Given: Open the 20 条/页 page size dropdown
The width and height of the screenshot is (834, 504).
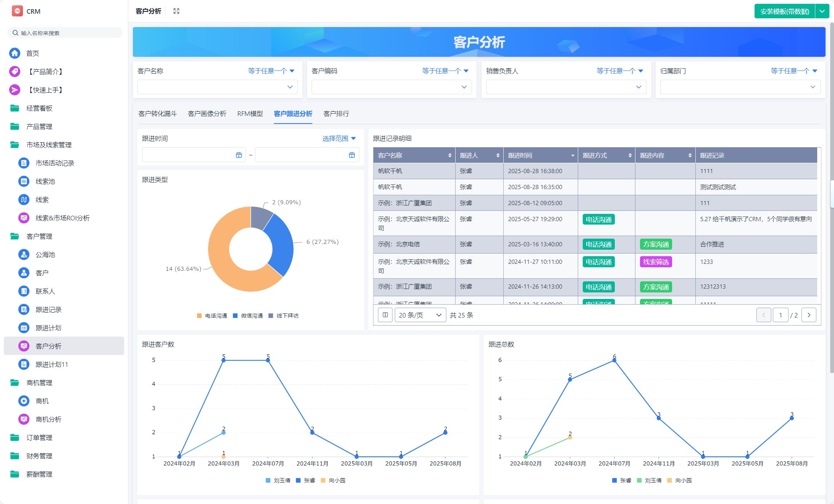Looking at the screenshot, I should 420,315.
